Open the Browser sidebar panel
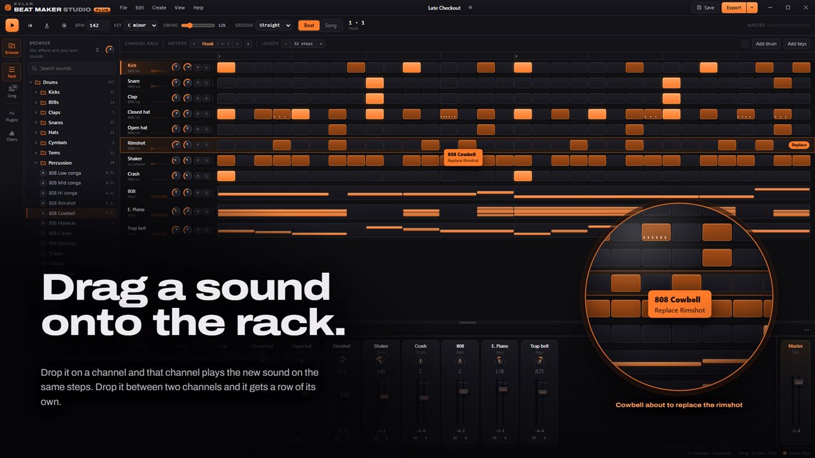815x458 pixels. [x=12, y=48]
